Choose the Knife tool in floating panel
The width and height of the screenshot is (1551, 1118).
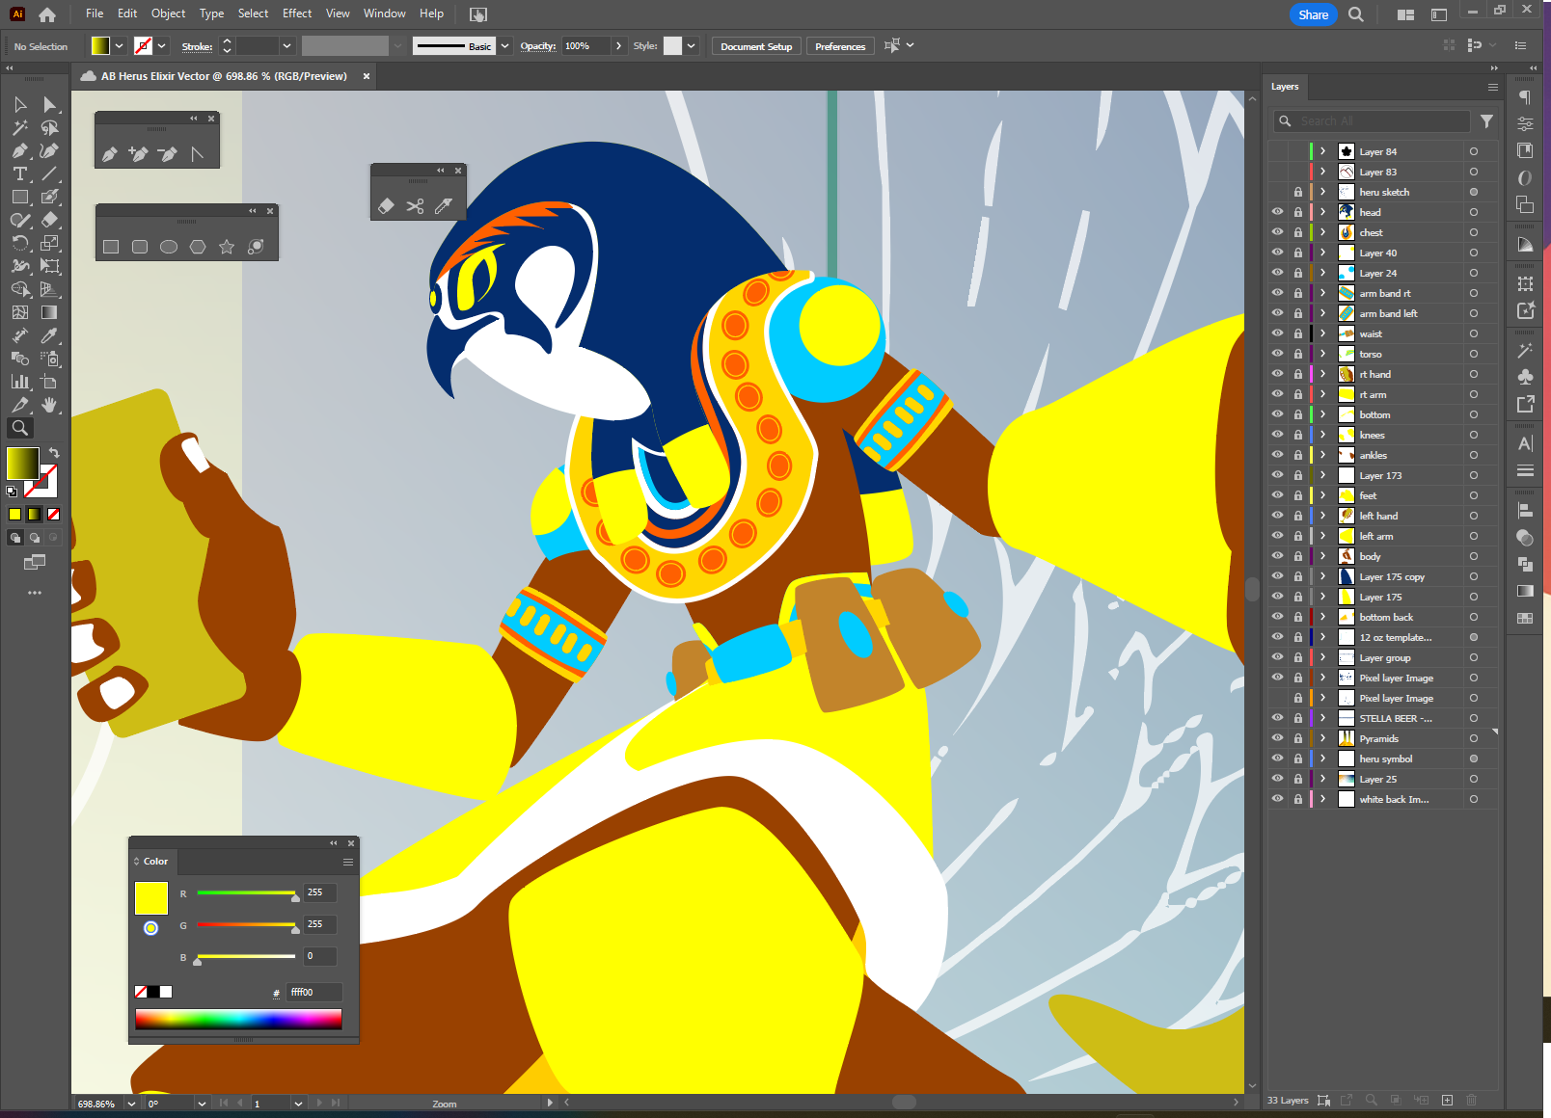pyautogui.click(x=444, y=206)
